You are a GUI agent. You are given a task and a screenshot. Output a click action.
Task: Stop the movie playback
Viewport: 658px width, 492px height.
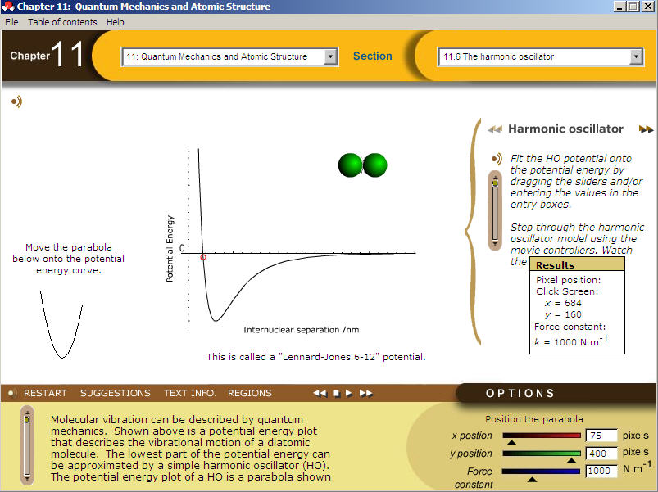point(336,393)
